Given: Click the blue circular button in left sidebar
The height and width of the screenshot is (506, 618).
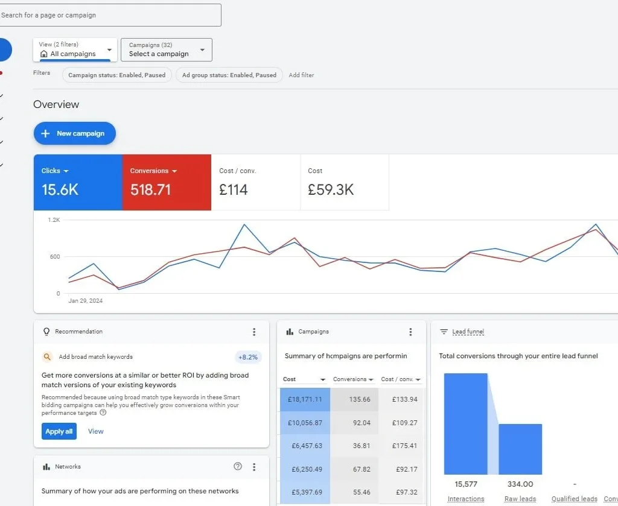Looking at the screenshot, I should [x=5, y=49].
